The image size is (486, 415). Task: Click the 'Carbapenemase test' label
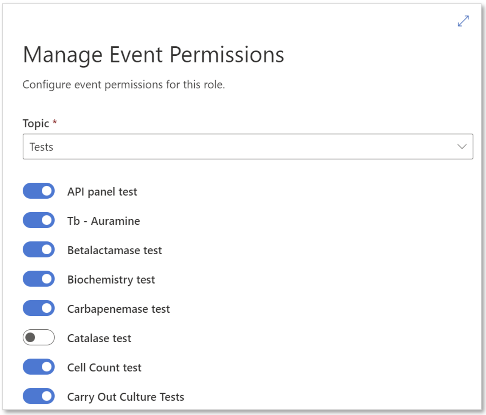(118, 309)
